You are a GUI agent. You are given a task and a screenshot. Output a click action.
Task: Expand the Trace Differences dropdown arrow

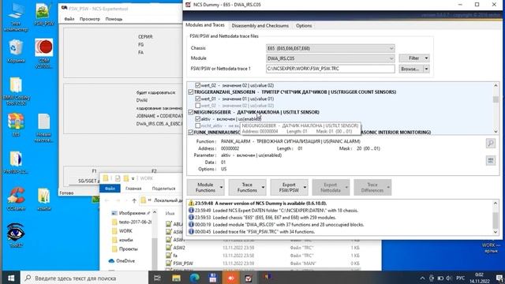pyautogui.click(x=388, y=188)
